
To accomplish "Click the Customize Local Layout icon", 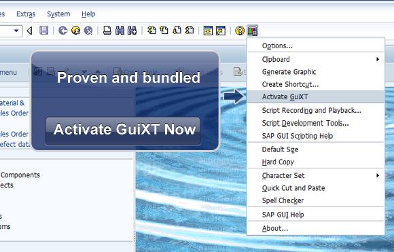I will [x=253, y=31].
